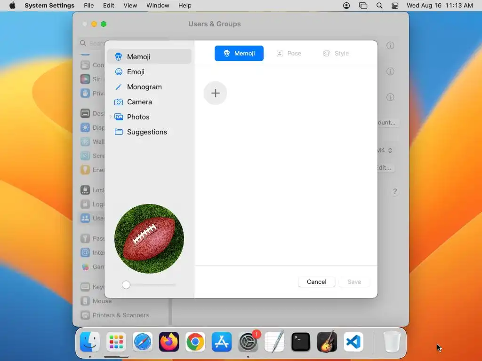Screen dimensions: 482x361
Task: Add a new Memoji with plus button
Action: click(x=215, y=93)
